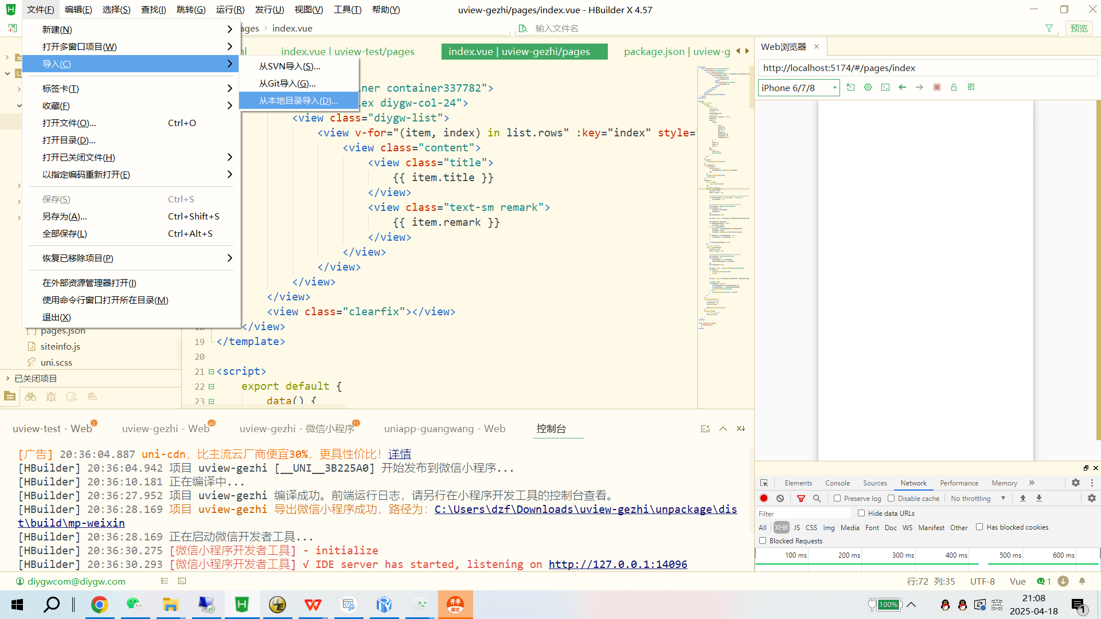Screen dimensions: 1101x619
Task: Enable the Preserve log checkbox
Action: (837, 498)
